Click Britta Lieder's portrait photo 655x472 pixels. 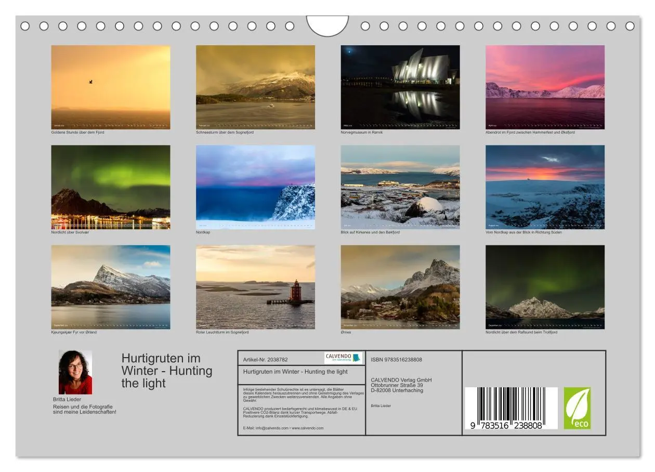coord(75,372)
